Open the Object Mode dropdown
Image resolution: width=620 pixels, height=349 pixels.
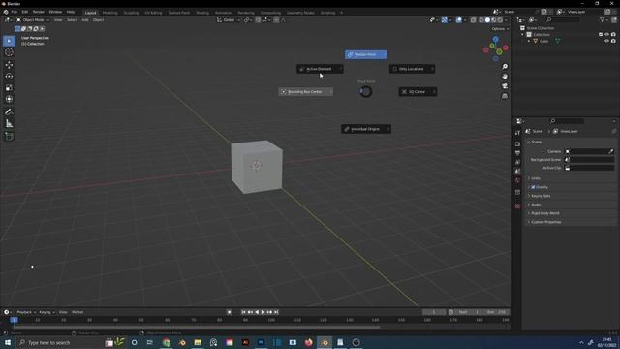33,20
